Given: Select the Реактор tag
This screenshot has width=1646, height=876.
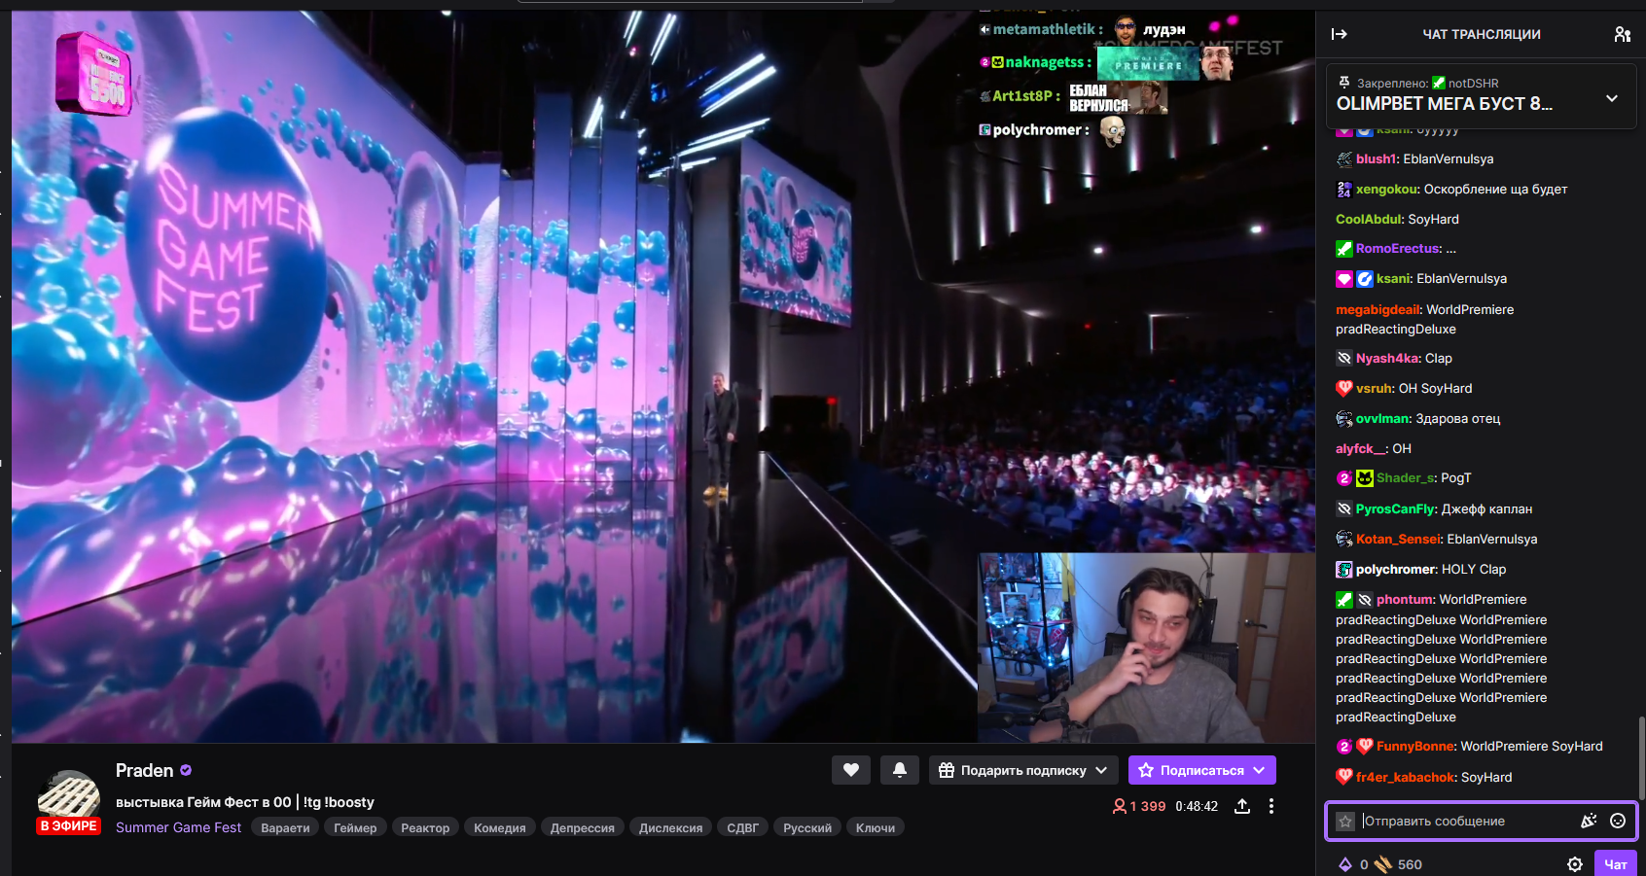Looking at the screenshot, I should click(x=425, y=827).
